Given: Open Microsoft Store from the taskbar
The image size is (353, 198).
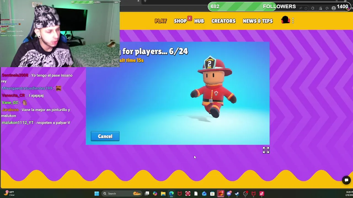Looking at the screenshot, I should click(x=212, y=194).
